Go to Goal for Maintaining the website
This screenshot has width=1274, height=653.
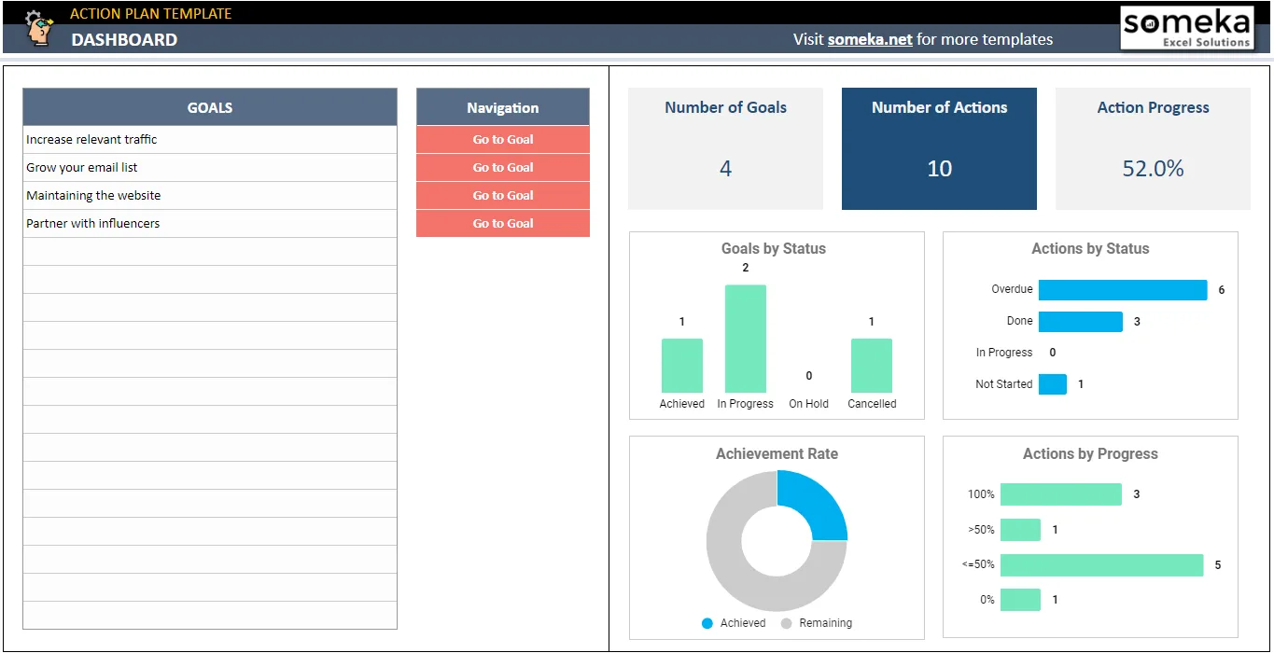pos(503,196)
